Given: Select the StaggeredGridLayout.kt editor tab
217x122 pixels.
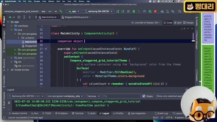Looking at the screenshot, I should pos(76,17).
